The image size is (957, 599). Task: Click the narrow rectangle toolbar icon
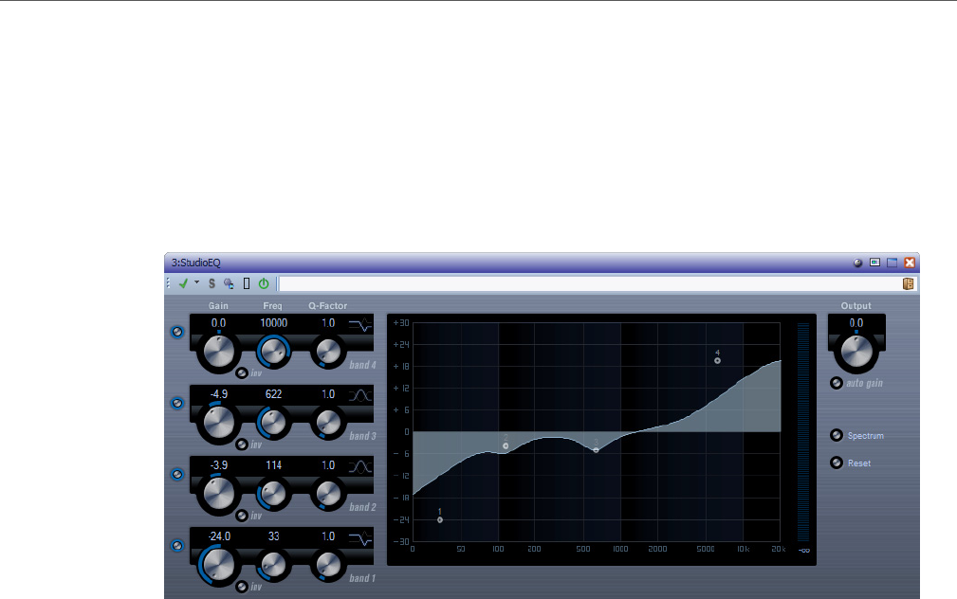tap(247, 283)
